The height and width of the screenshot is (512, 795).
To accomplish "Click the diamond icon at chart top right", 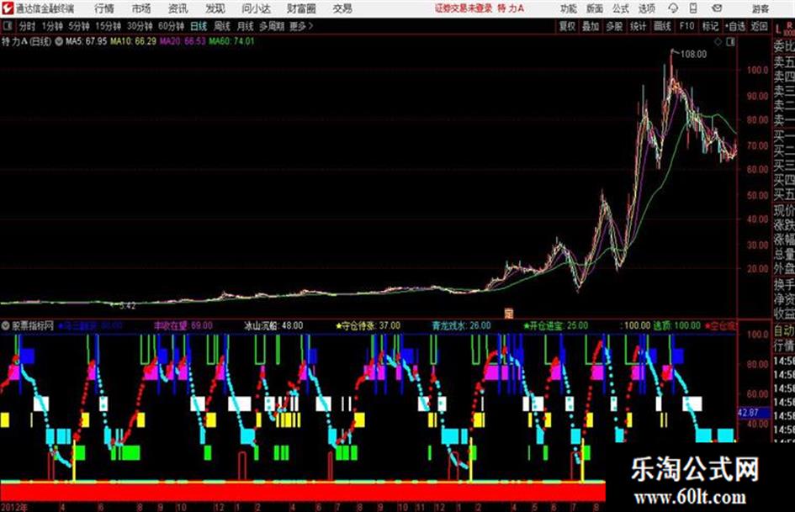I will point(718,42).
